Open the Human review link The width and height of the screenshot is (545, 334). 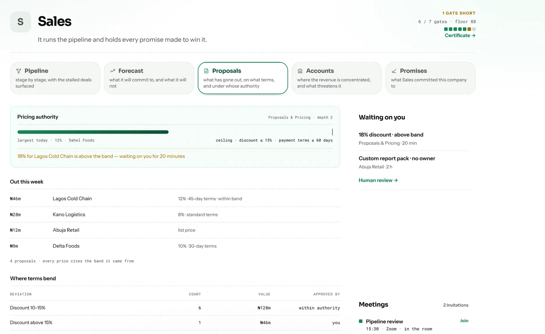[x=378, y=180]
